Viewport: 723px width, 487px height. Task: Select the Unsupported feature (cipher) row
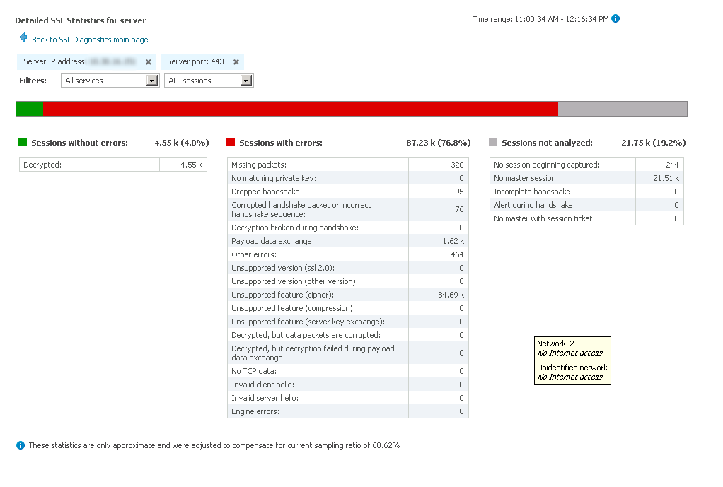[347, 295]
